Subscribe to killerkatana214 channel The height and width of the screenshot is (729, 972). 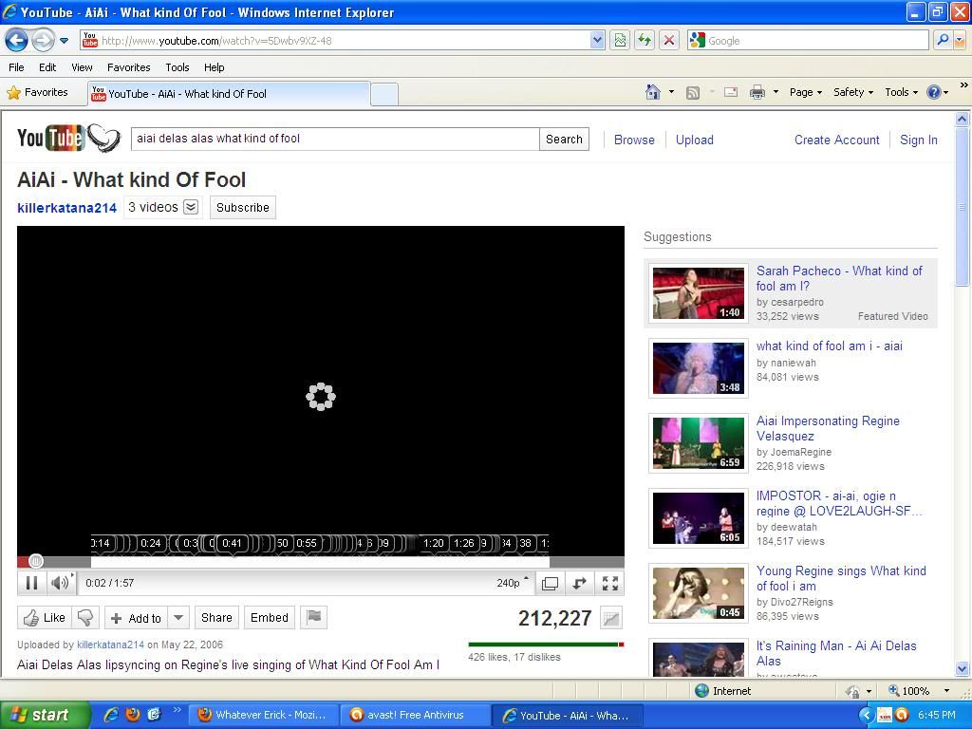click(242, 207)
